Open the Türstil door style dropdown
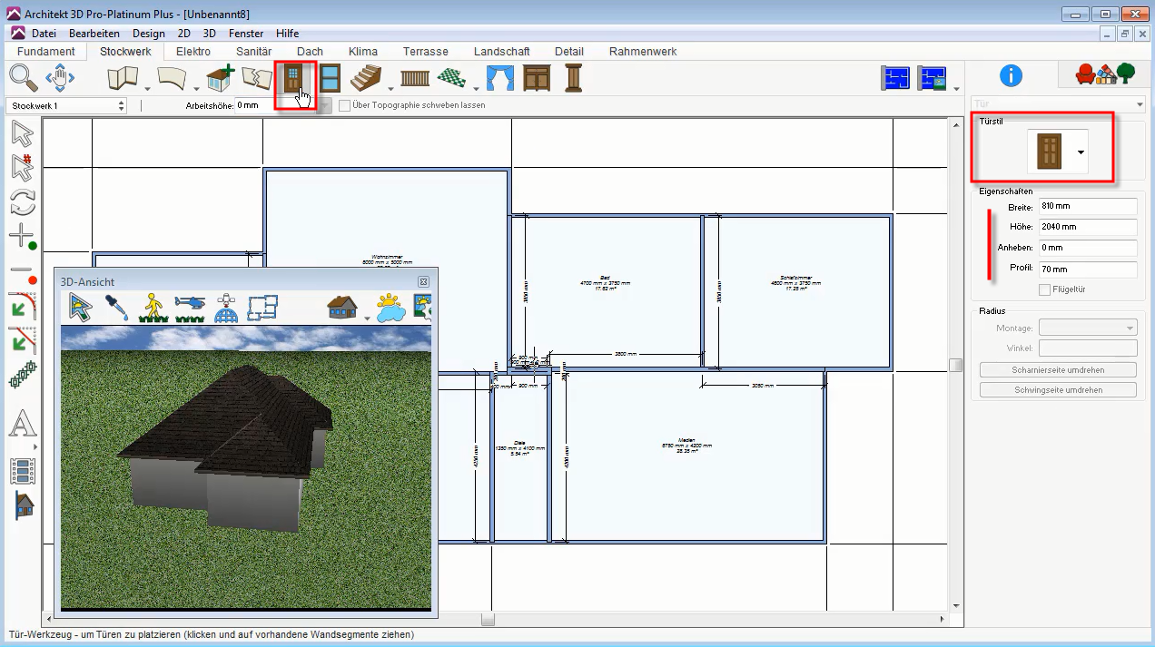 click(1081, 152)
